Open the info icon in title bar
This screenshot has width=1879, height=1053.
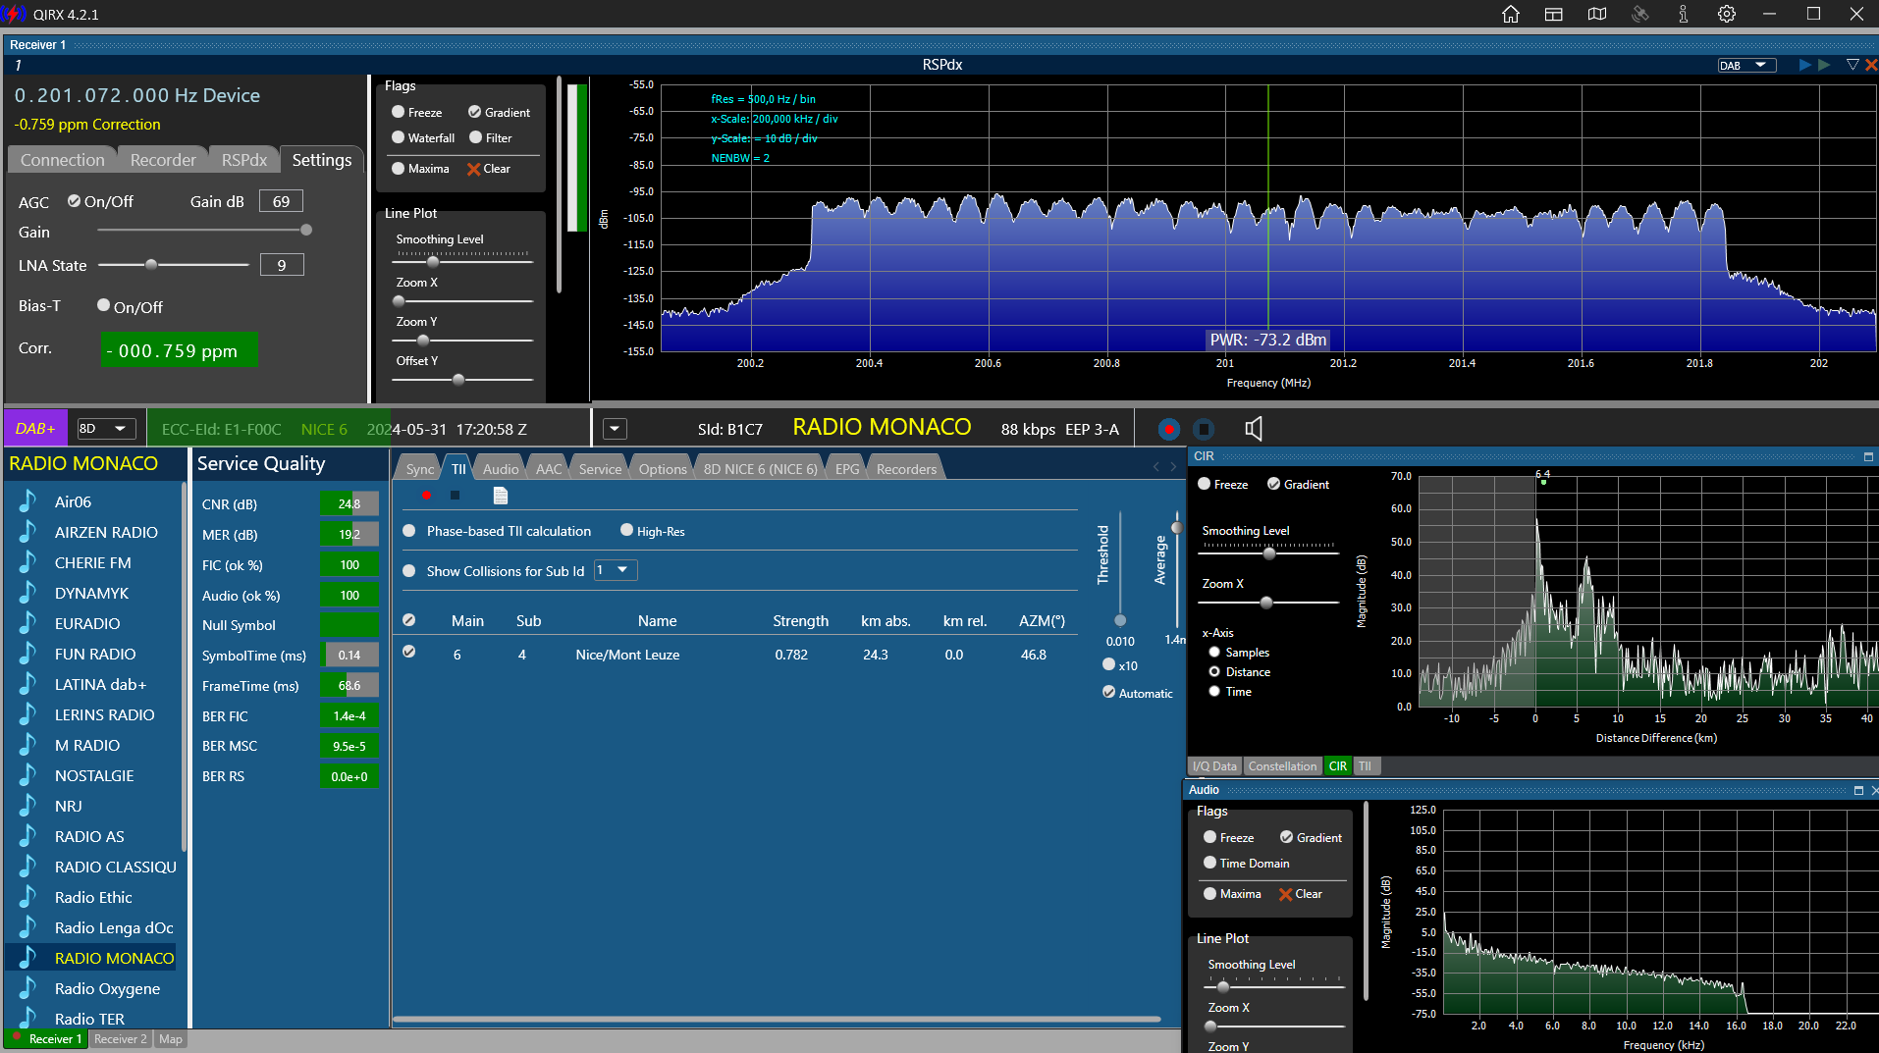click(1684, 15)
